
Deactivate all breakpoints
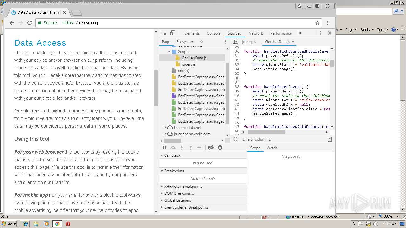coord(211,148)
